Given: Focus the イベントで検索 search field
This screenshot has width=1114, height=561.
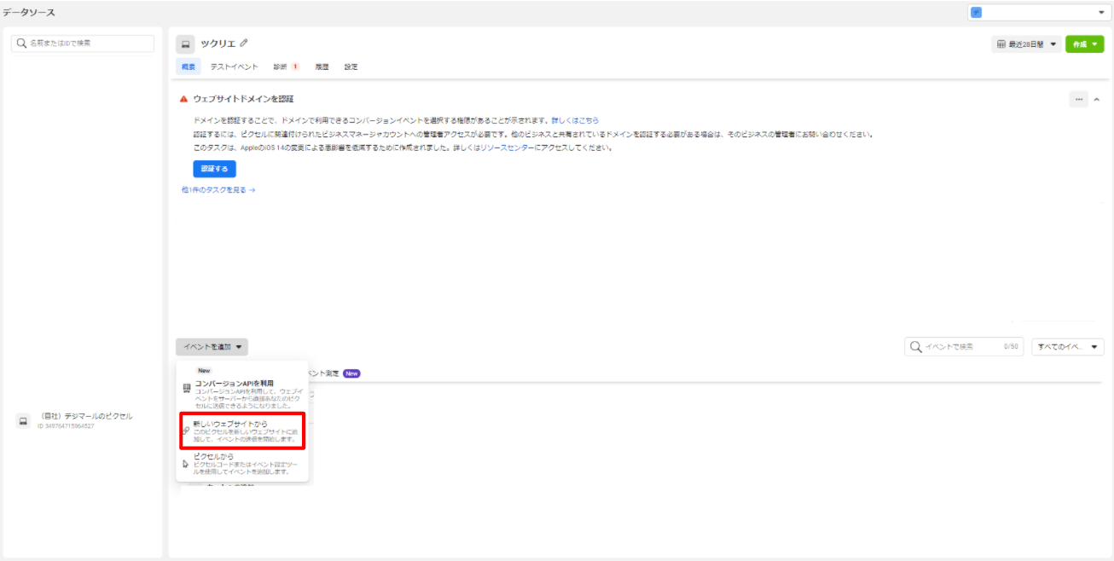Looking at the screenshot, I should [x=964, y=347].
